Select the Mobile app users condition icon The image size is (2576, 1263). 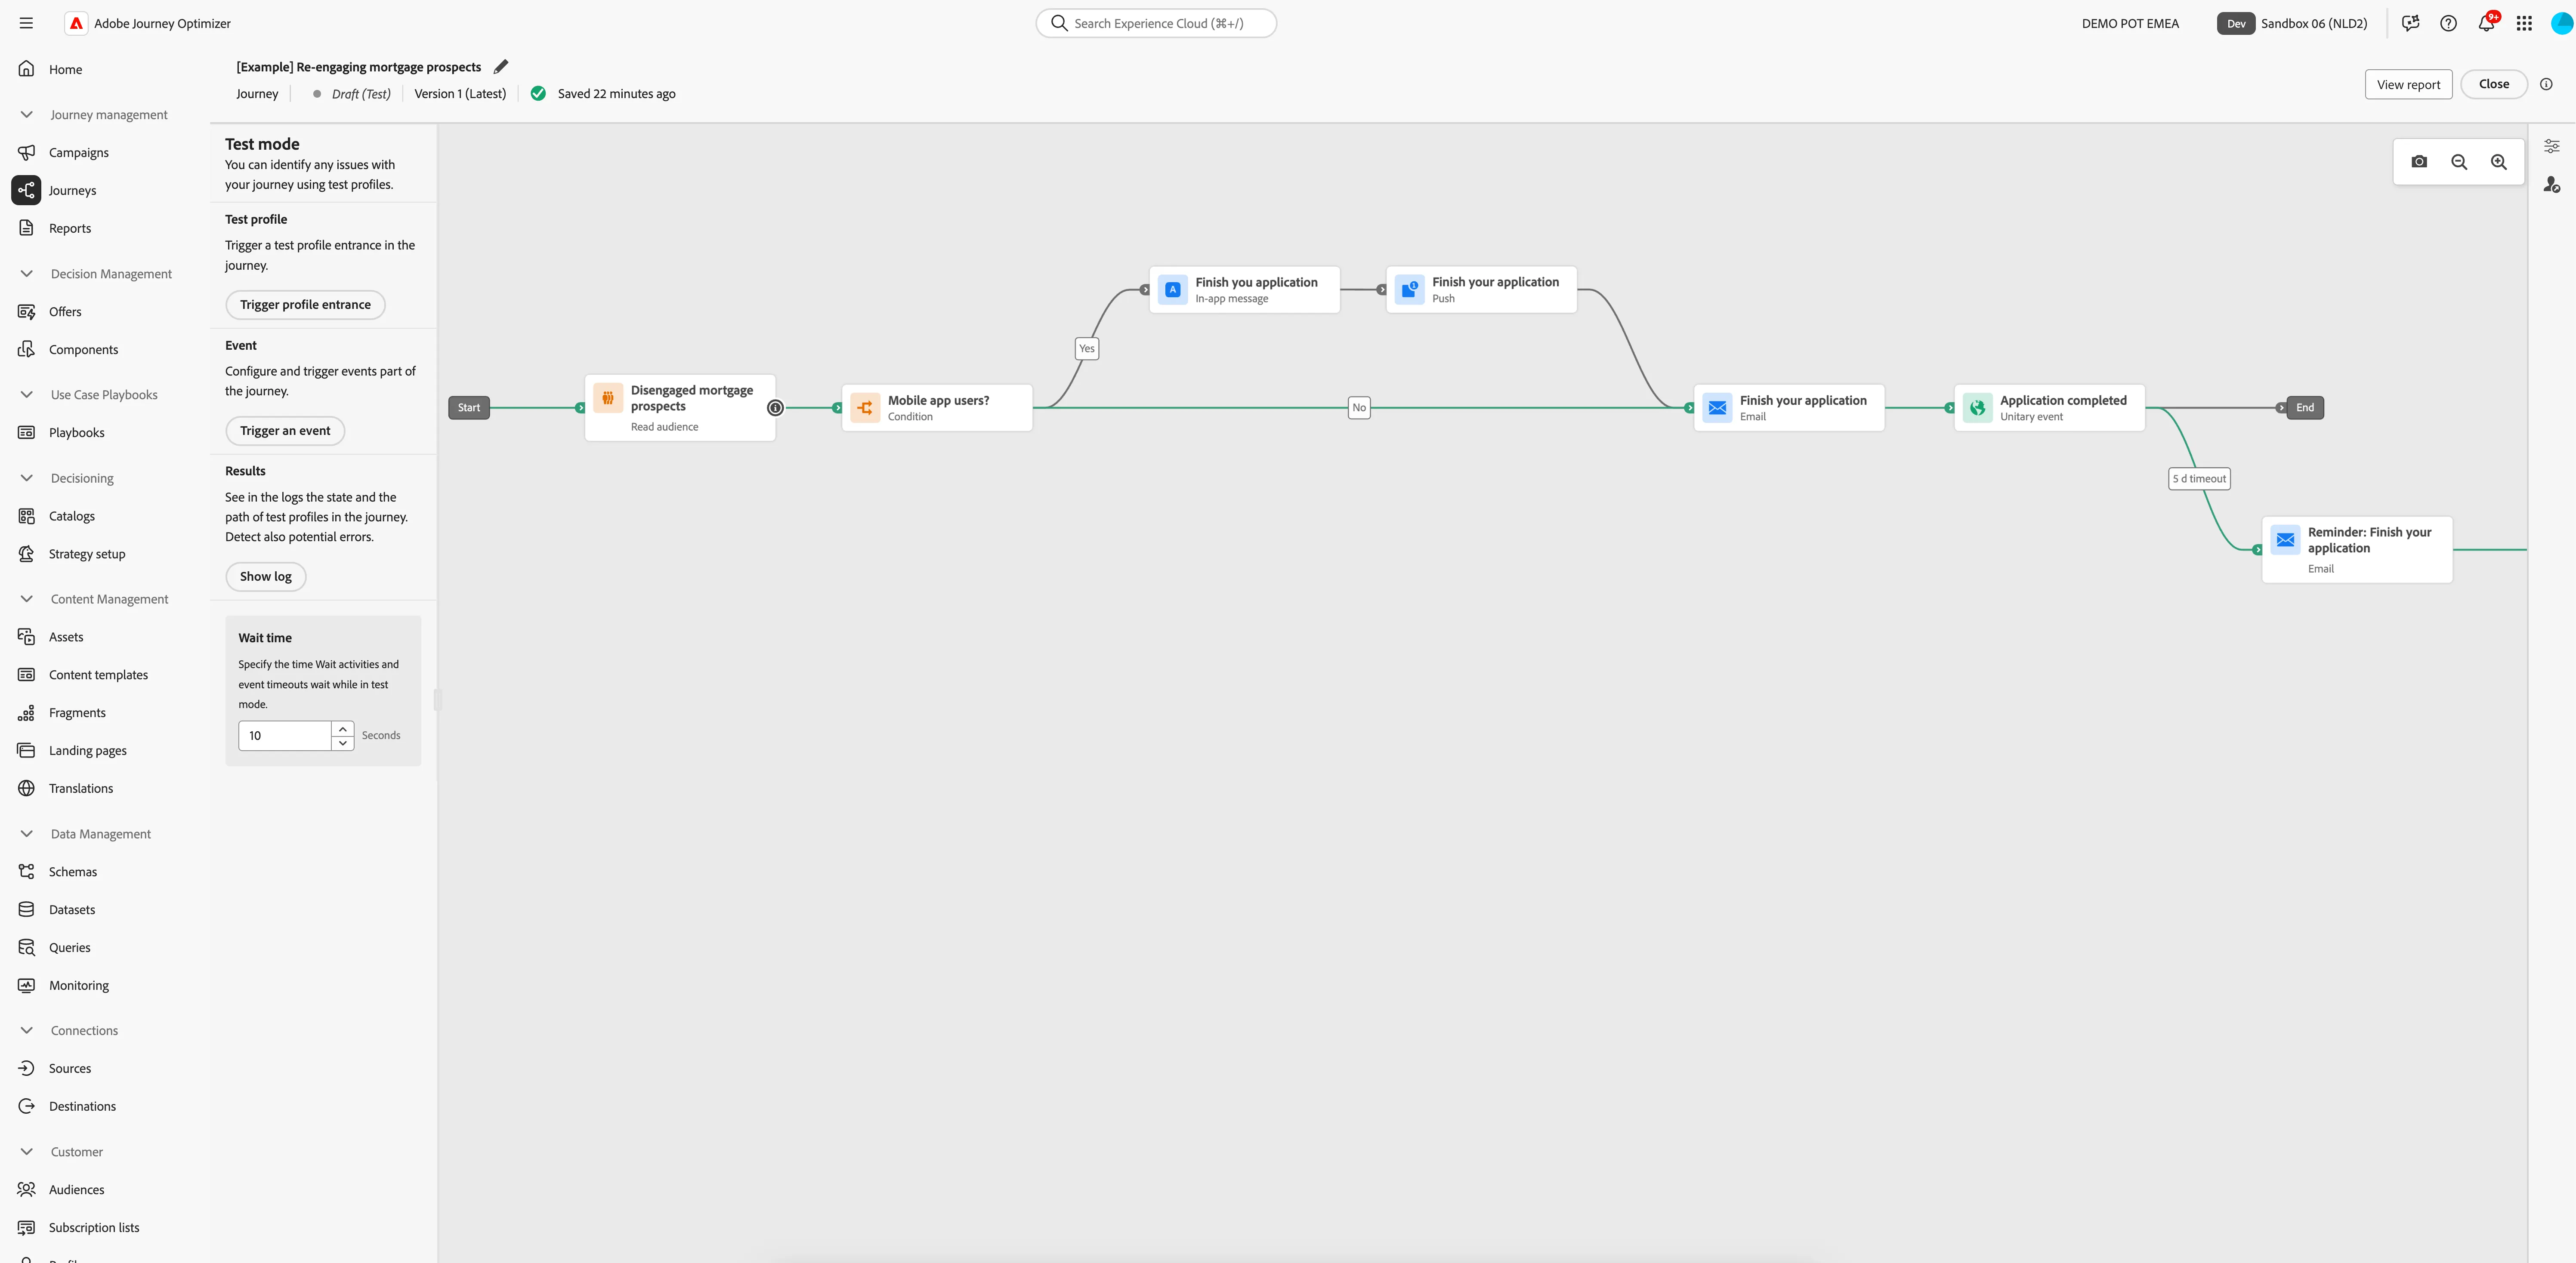tap(865, 408)
